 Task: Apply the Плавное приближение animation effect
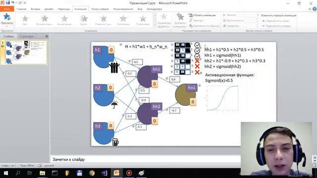(x=104, y=20)
